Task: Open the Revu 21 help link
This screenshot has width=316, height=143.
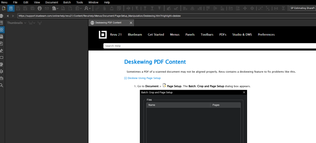Action: click(116, 35)
